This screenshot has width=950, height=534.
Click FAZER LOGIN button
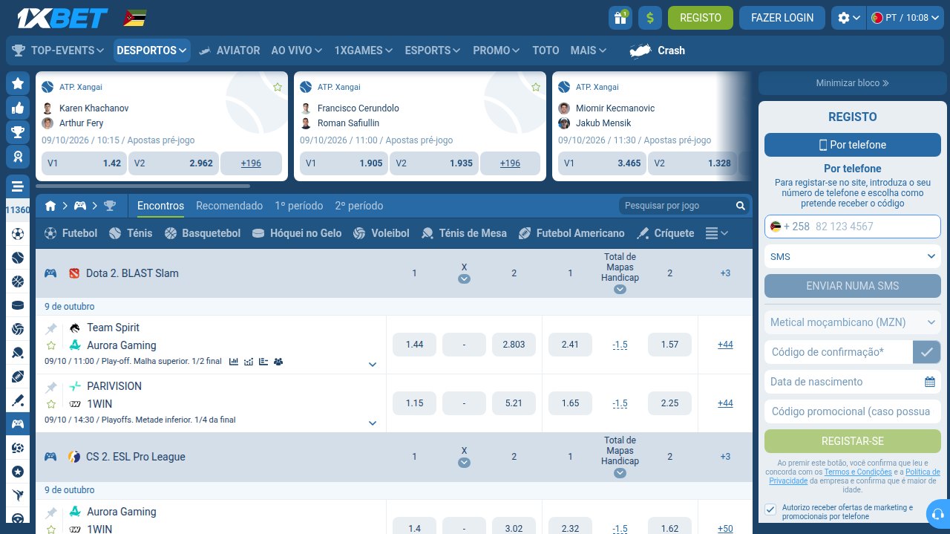tap(782, 18)
